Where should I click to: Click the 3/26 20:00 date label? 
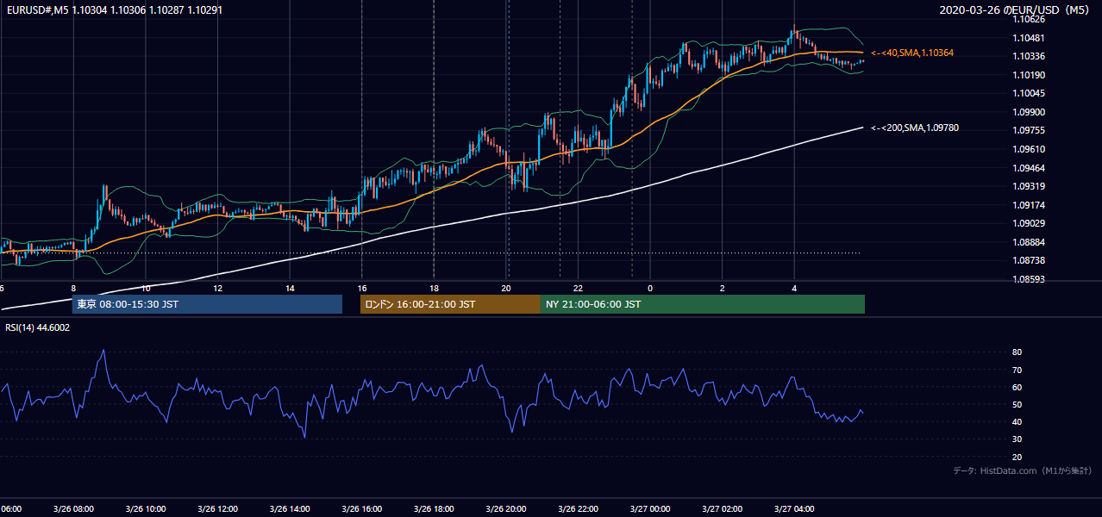506,508
